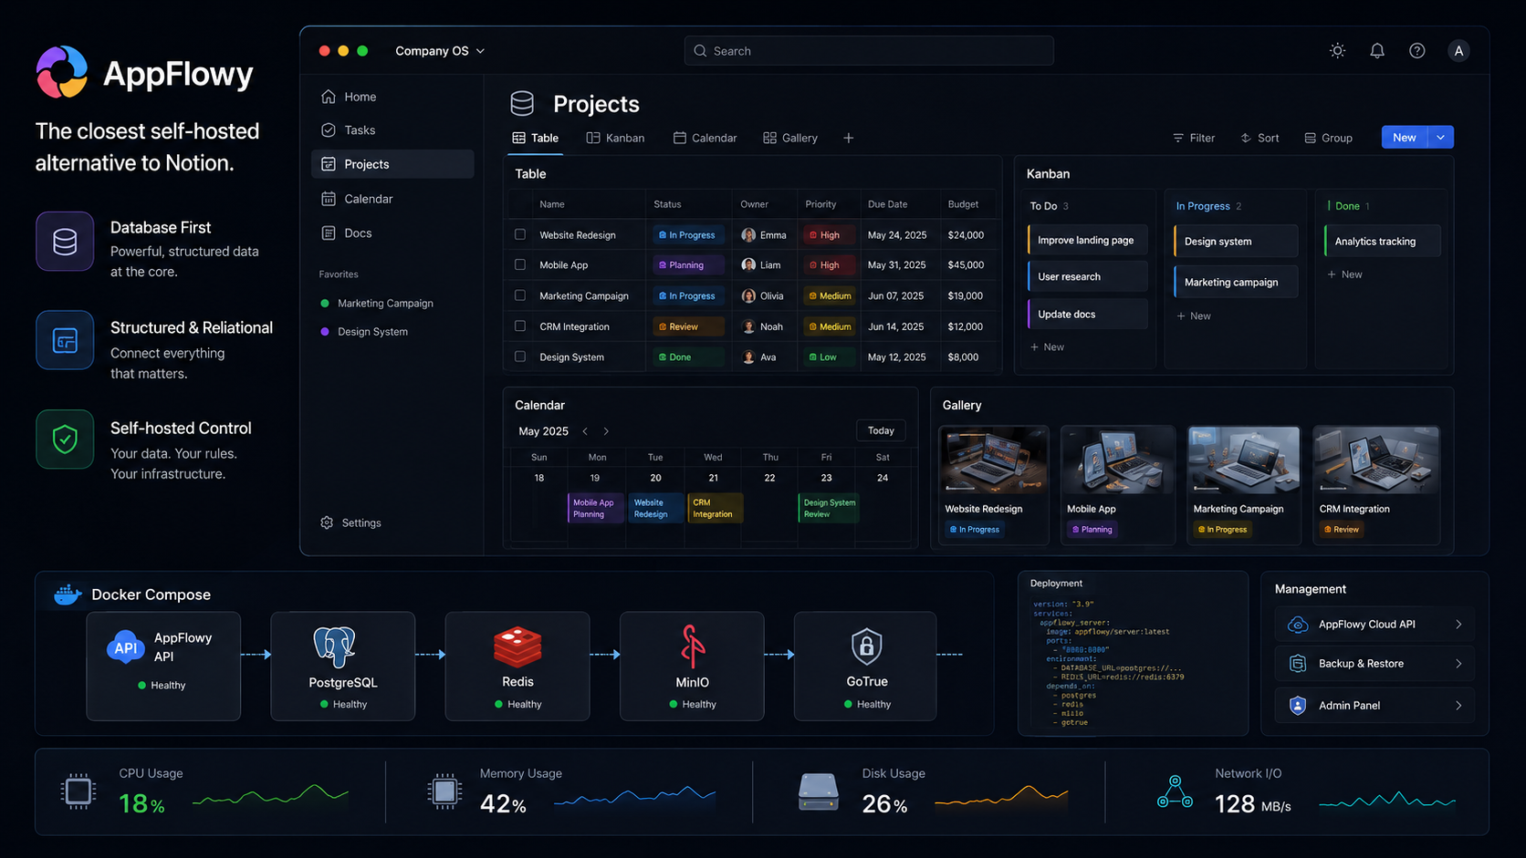This screenshot has height=858, width=1526.
Task: Open the CRM Integration calendar event
Action: [715, 508]
